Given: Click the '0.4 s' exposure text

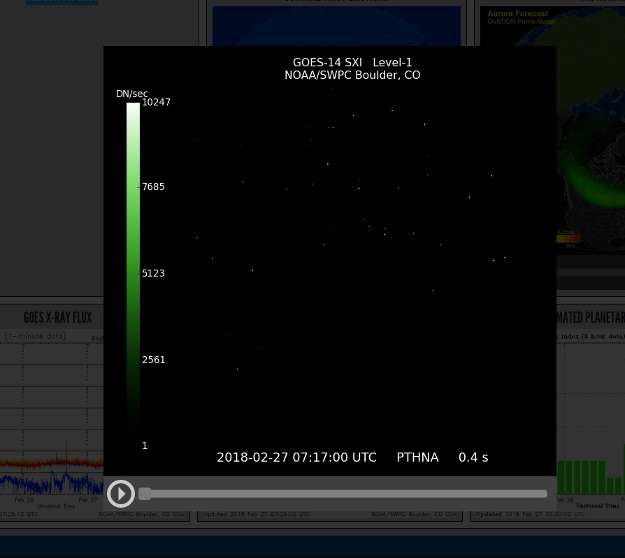Looking at the screenshot, I should 473,457.
